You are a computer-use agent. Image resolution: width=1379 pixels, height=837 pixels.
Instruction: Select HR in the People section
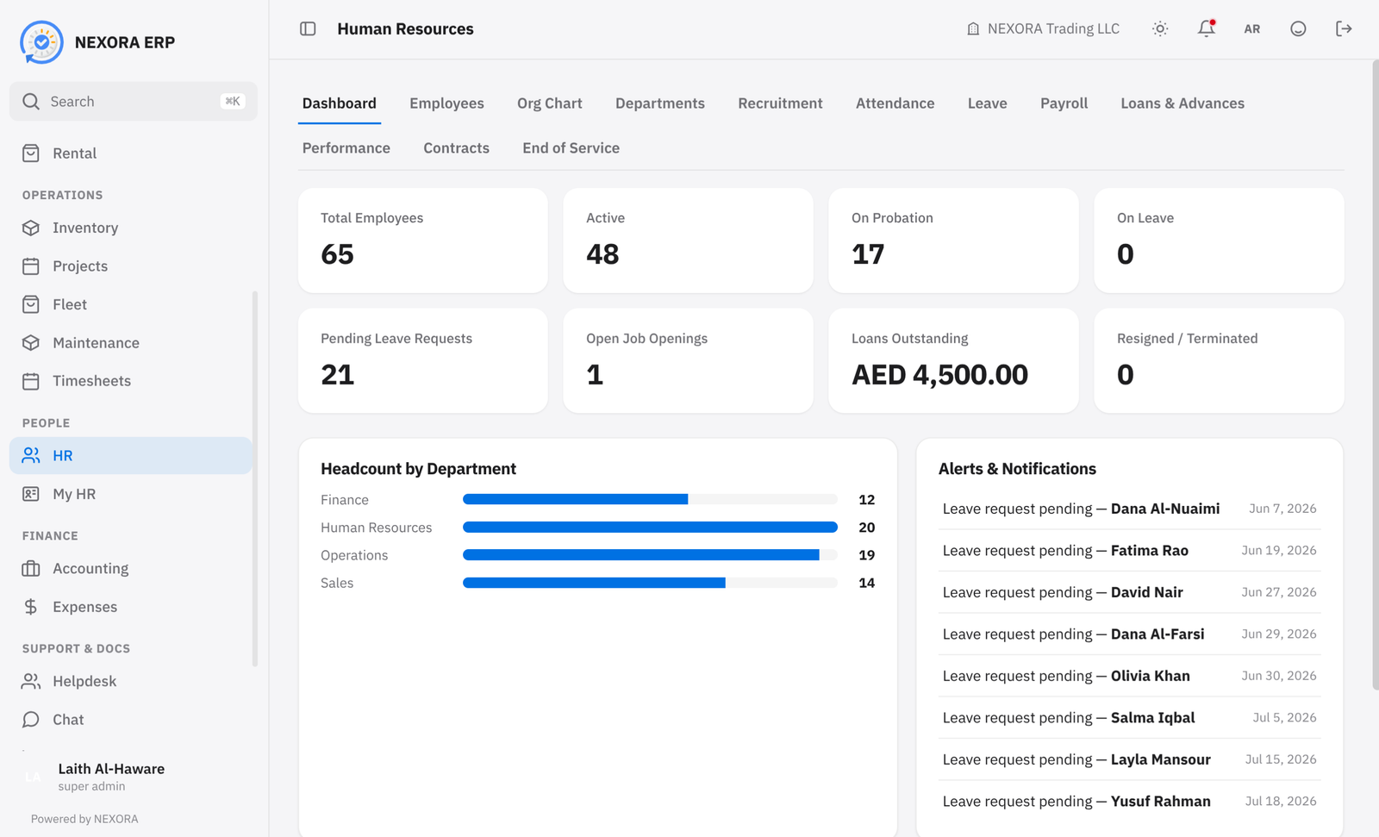coord(131,455)
